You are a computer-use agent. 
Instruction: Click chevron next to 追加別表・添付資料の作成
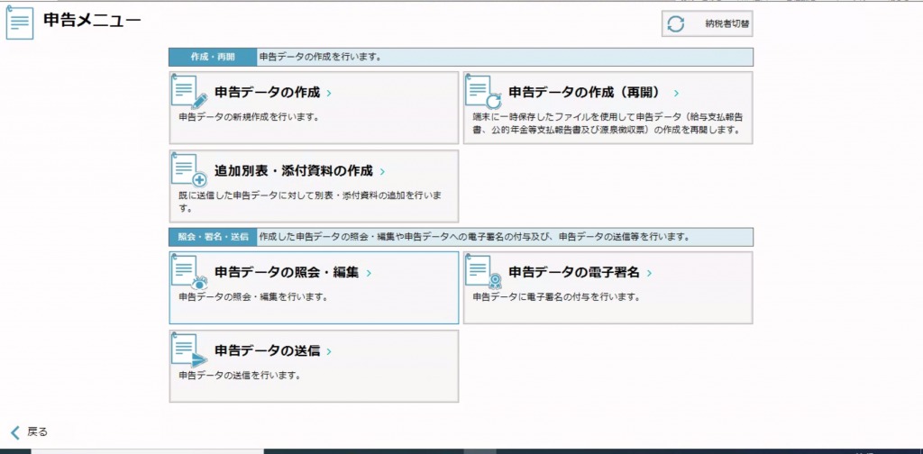[382, 171]
